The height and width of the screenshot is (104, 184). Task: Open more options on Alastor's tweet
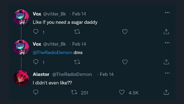click(x=167, y=73)
